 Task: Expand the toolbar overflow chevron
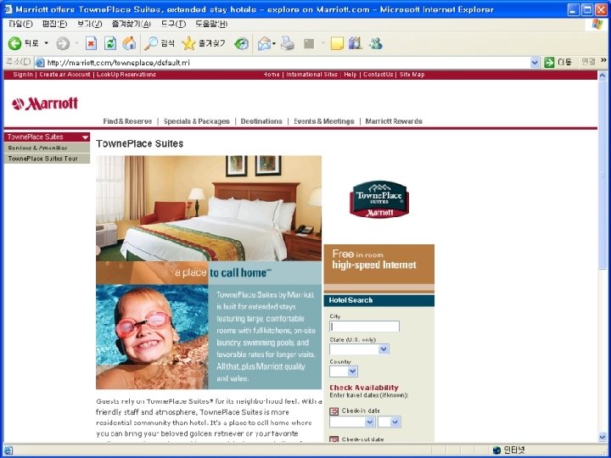[x=603, y=60]
